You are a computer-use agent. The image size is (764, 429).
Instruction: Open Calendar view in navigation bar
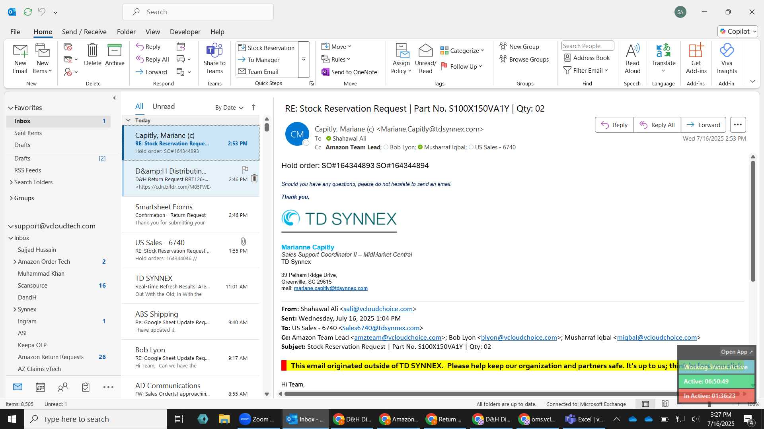(x=40, y=387)
